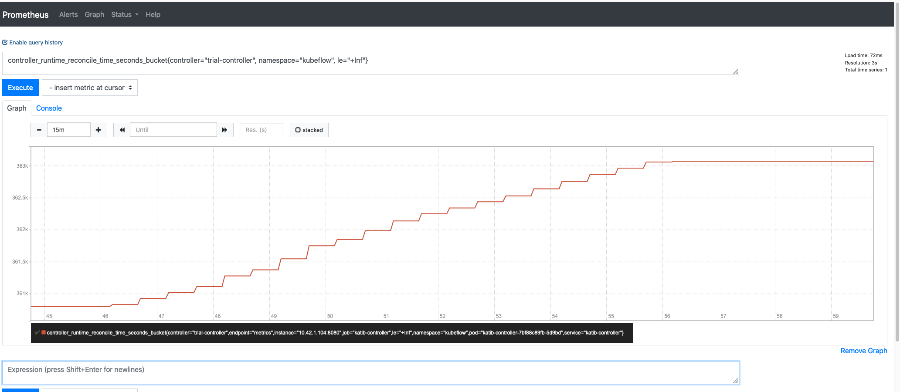900x392 pixels.
Task: Click the Execute button
Action: pyautogui.click(x=20, y=88)
